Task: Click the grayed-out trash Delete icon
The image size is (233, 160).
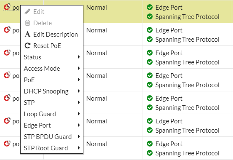Action: (x=27, y=23)
